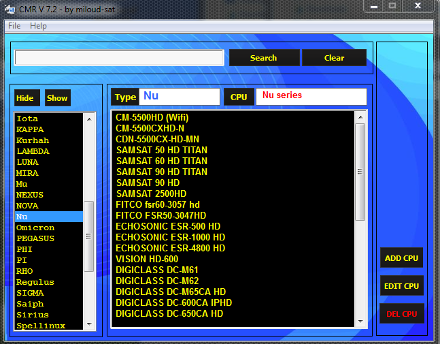
Task: Select MIRA in the type list
Action: [49, 173]
